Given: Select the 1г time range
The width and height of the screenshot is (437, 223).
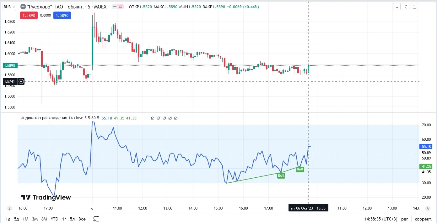Looking at the screenshot, I should click(64, 219).
